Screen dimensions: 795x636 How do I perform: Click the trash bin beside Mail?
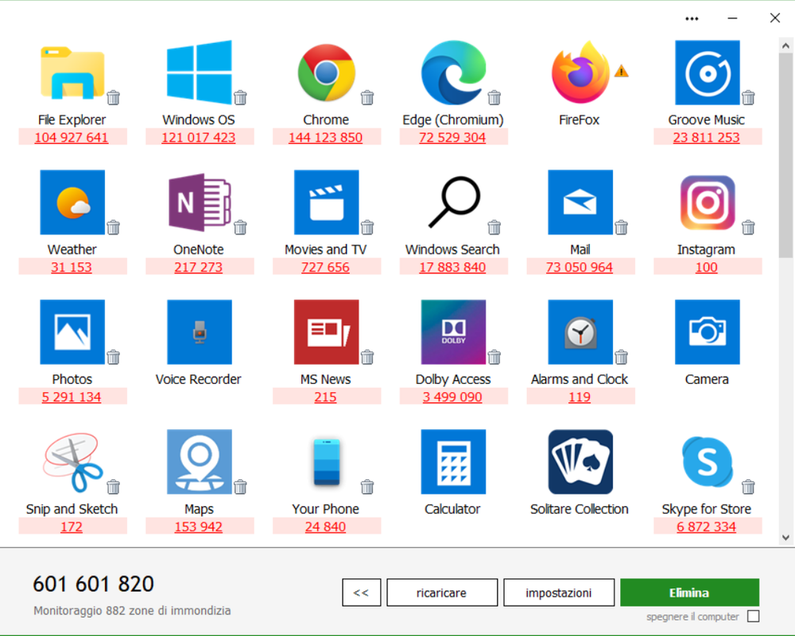621,227
